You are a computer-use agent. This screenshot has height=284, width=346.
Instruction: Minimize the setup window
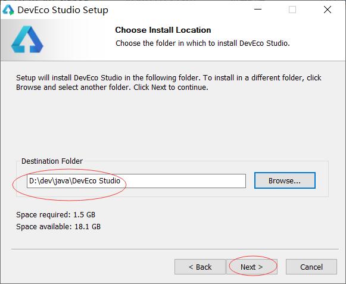tap(257, 10)
